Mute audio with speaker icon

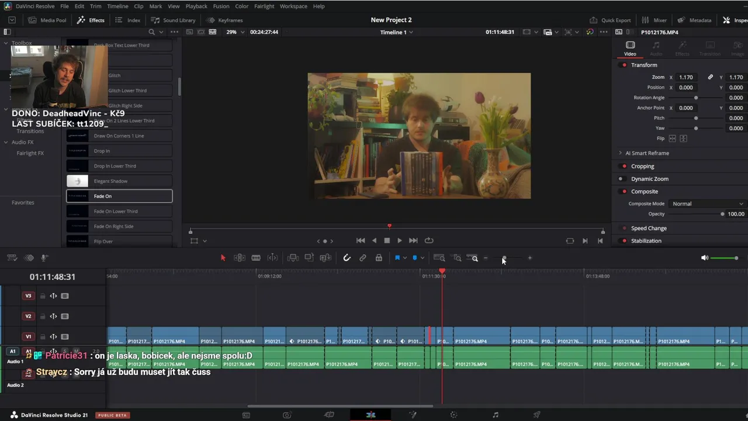pyautogui.click(x=705, y=258)
